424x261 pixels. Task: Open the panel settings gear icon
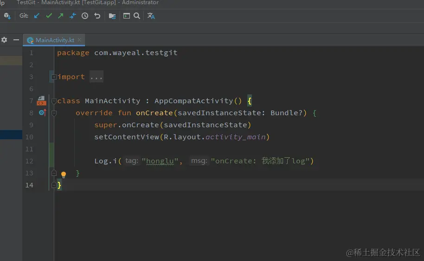(x=4, y=40)
